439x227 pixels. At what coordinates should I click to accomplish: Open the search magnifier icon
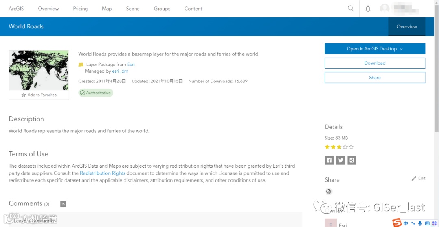click(351, 9)
